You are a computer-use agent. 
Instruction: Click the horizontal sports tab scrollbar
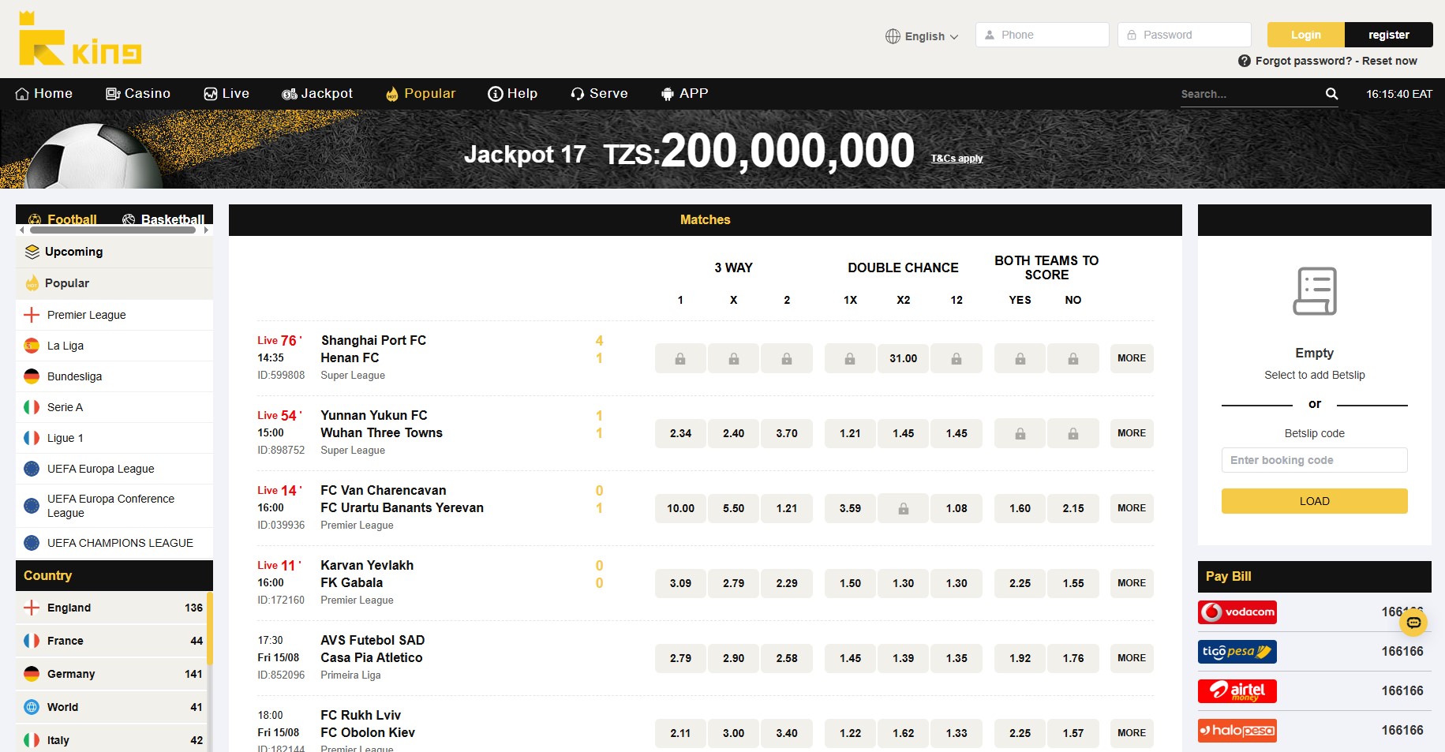113,230
